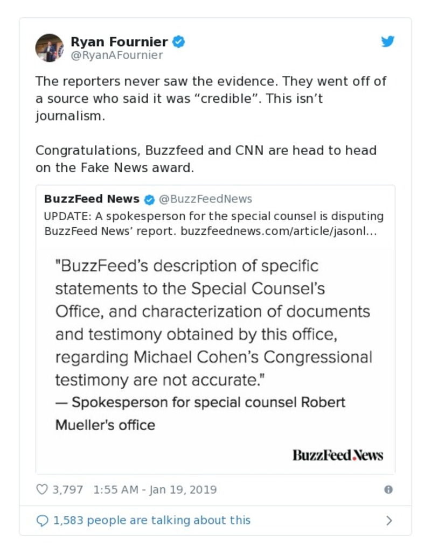Click the speech bubble reply icon
Image resolution: width=431 pixels, height=554 pixels.
click(x=42, y=520)
